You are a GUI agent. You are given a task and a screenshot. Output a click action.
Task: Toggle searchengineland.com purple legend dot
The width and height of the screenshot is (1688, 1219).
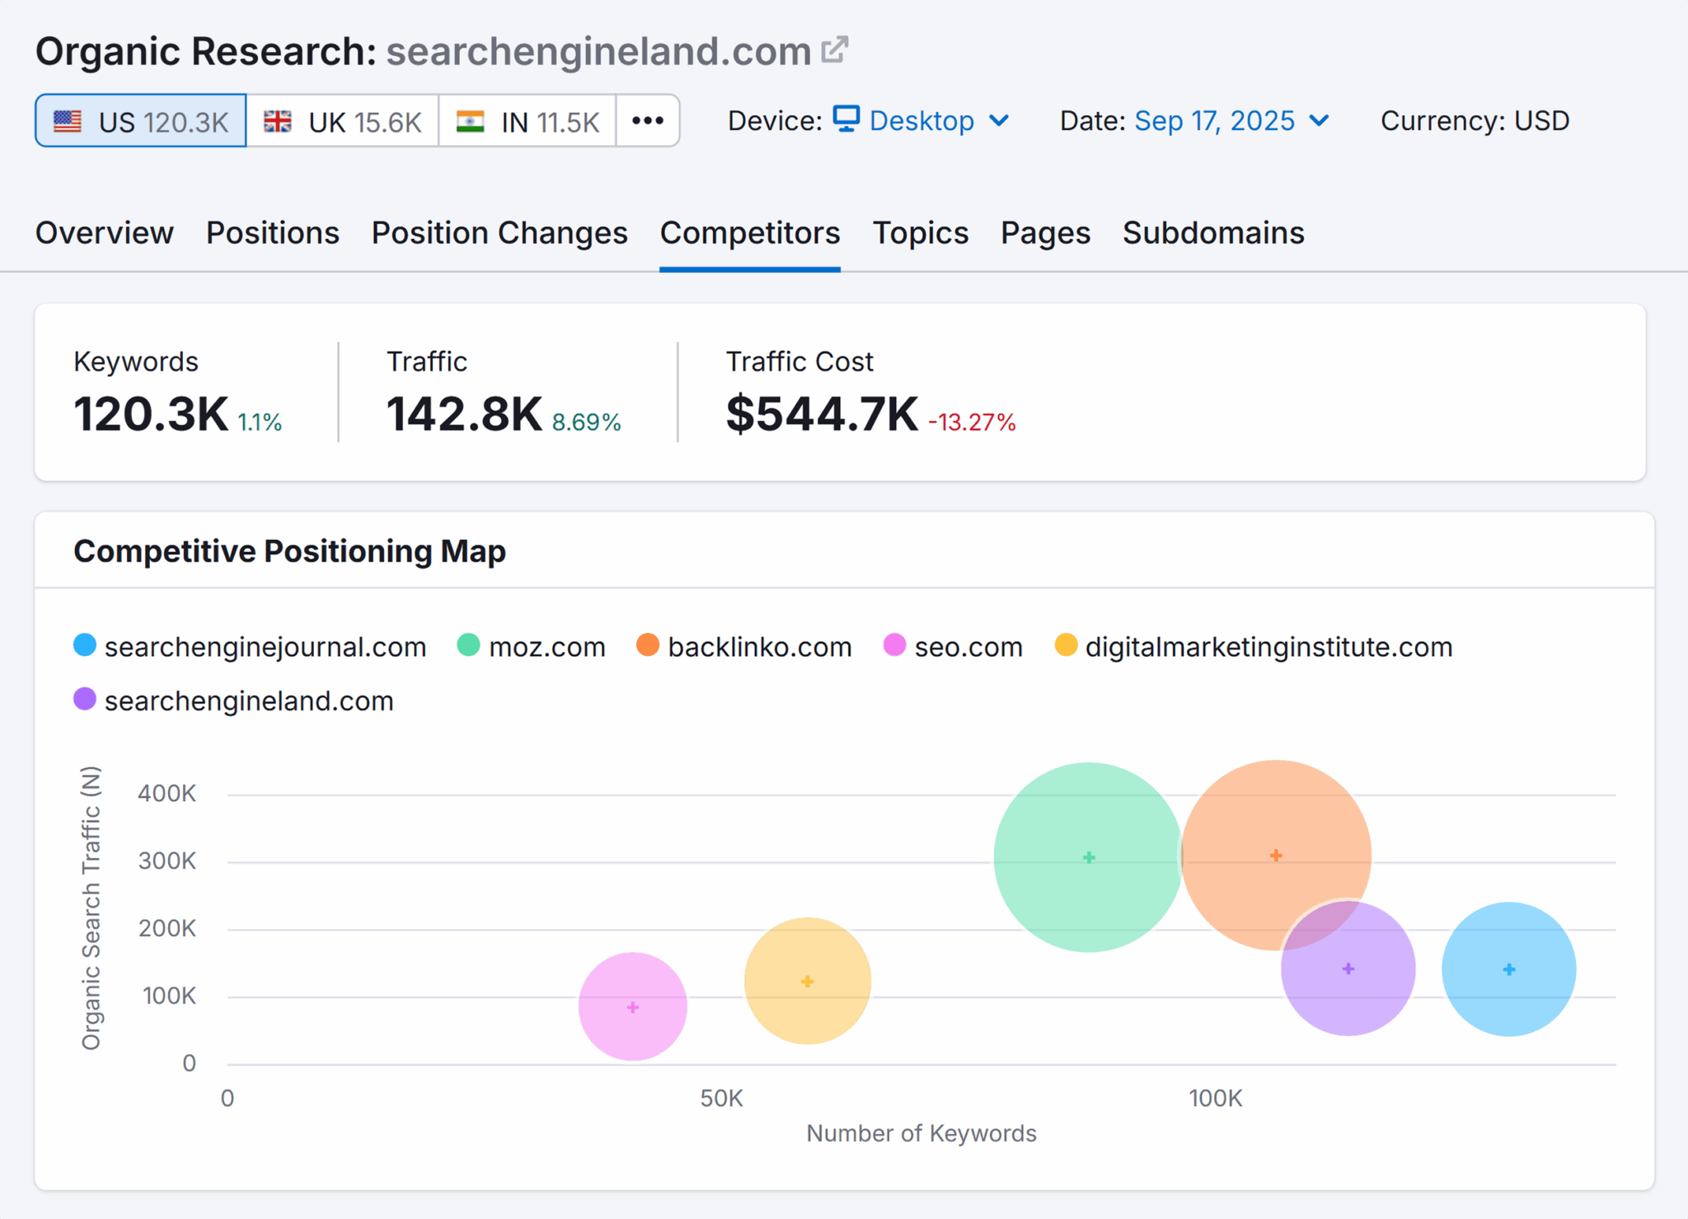85,700
